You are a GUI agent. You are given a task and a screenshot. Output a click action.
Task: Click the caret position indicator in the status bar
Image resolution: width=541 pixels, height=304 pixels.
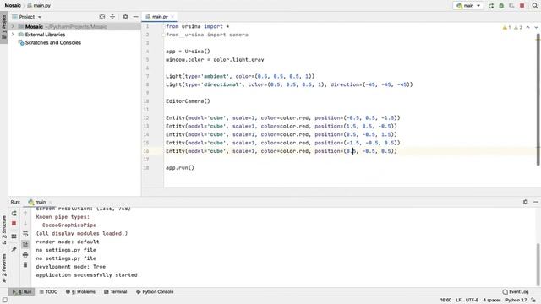tap(445, 301)
